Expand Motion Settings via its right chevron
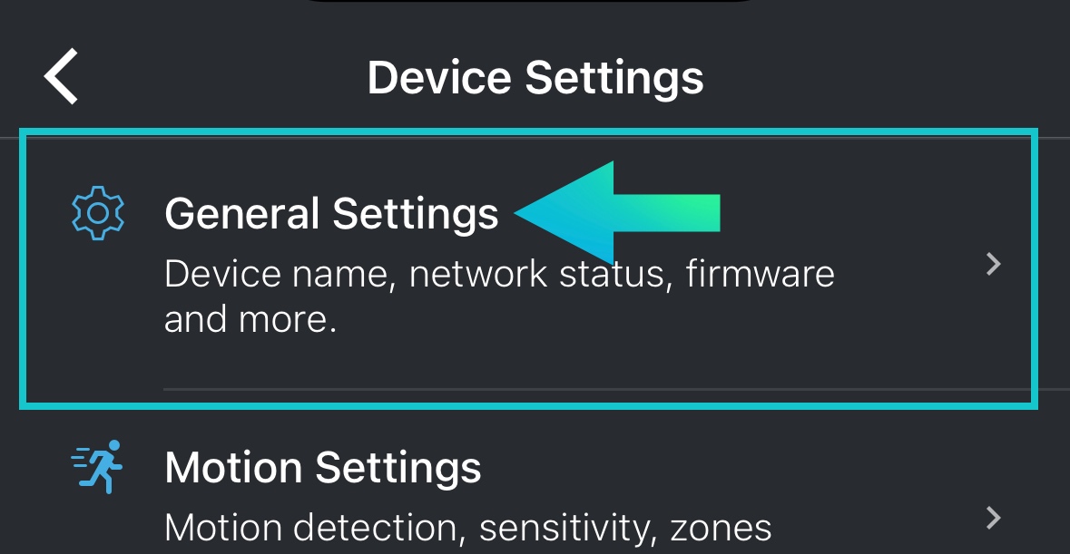 click(994, 518)
